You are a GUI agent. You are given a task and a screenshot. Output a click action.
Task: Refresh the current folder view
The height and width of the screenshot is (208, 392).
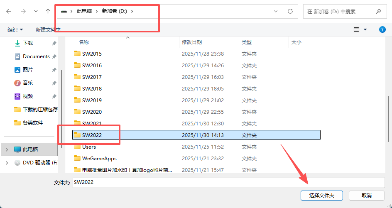point(290,11)
